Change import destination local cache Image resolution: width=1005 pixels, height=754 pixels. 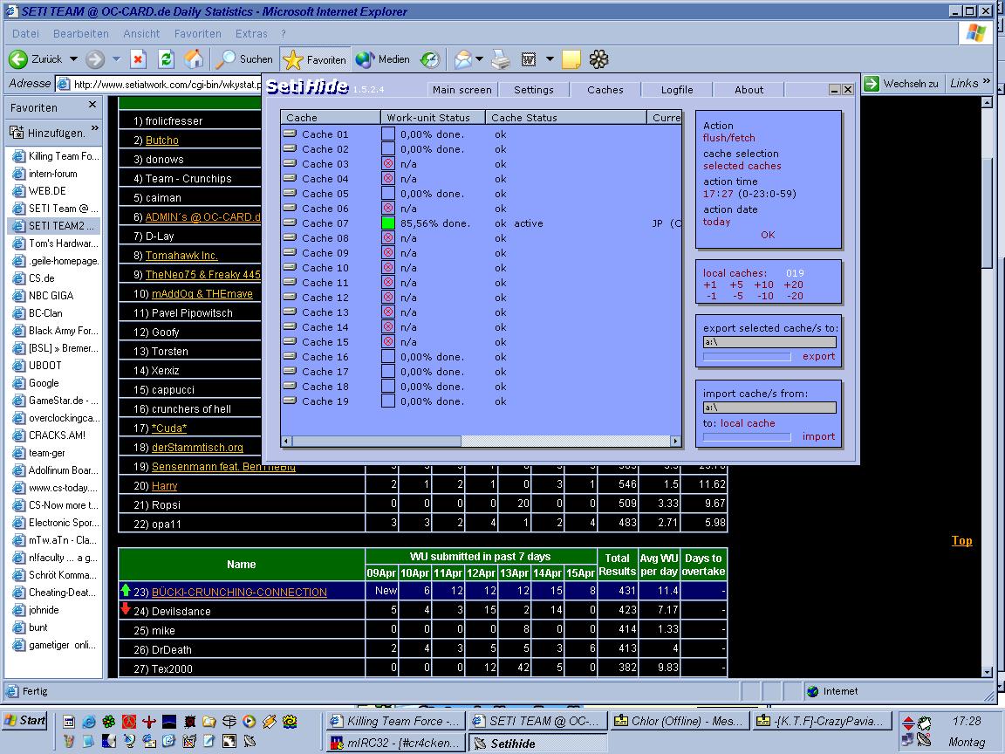pos(748,423)
